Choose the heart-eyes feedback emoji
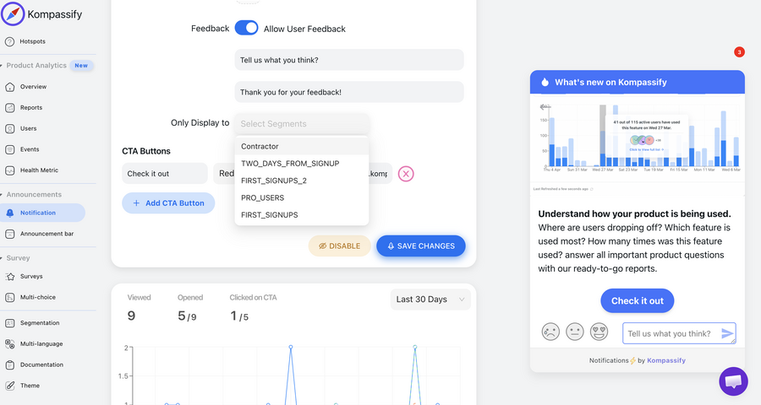 600,332
